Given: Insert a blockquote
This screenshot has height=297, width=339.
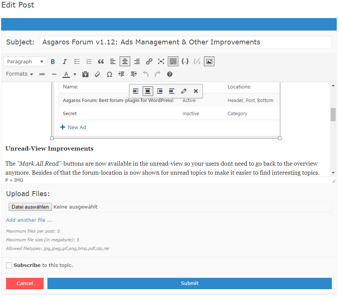Looking at the screenshot, I should click(101, 61).
